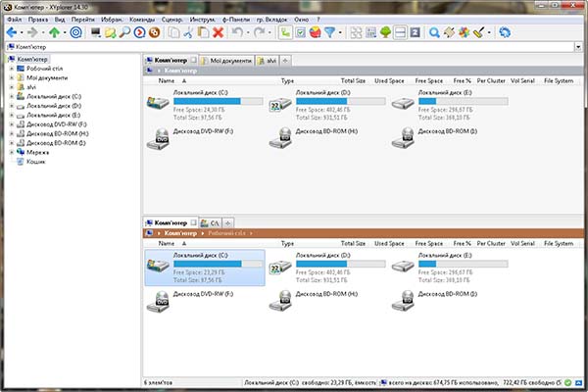Viewport: 588px width, 392px height.
Task: Click the visual filter funnel icon
Action: pyautogui.click(x=331, y=32)
